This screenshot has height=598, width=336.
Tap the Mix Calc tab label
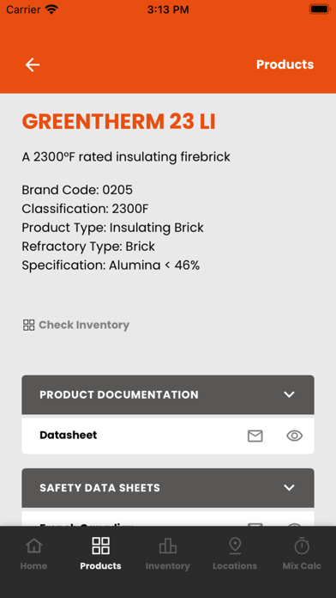302,566
